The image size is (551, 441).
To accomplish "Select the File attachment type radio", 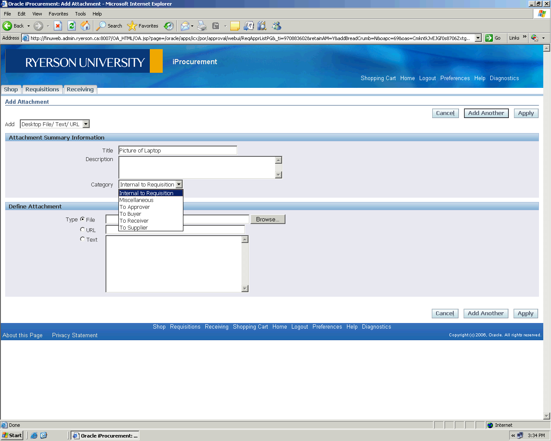I will tap(83, 219).
